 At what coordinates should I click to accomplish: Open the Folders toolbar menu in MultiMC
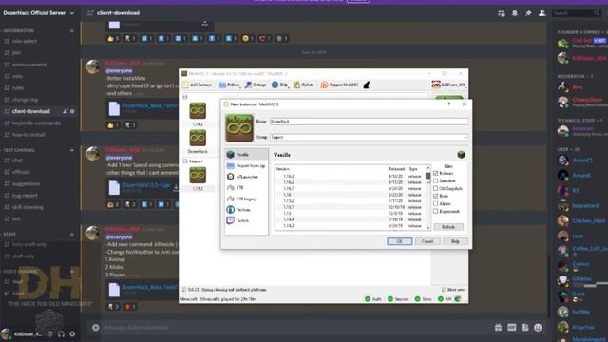coord(229,85)
